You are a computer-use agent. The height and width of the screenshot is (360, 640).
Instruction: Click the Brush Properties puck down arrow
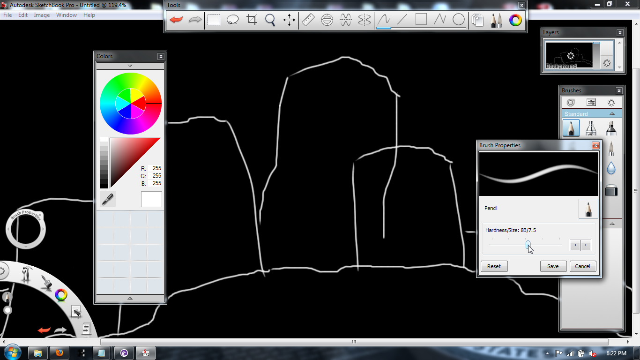coord(26,246)
